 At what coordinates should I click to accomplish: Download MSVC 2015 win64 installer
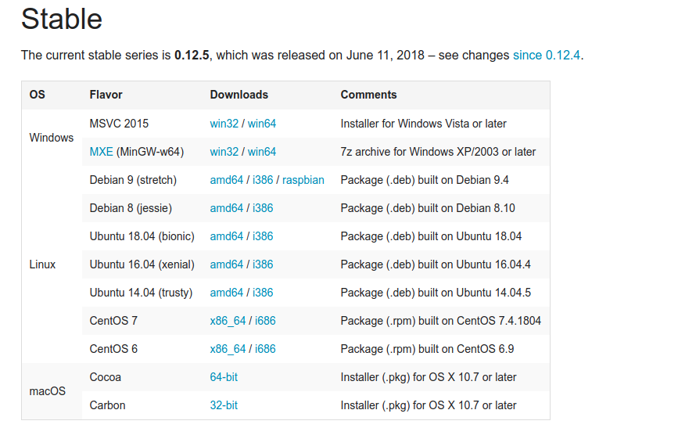(x=262, y=124)
